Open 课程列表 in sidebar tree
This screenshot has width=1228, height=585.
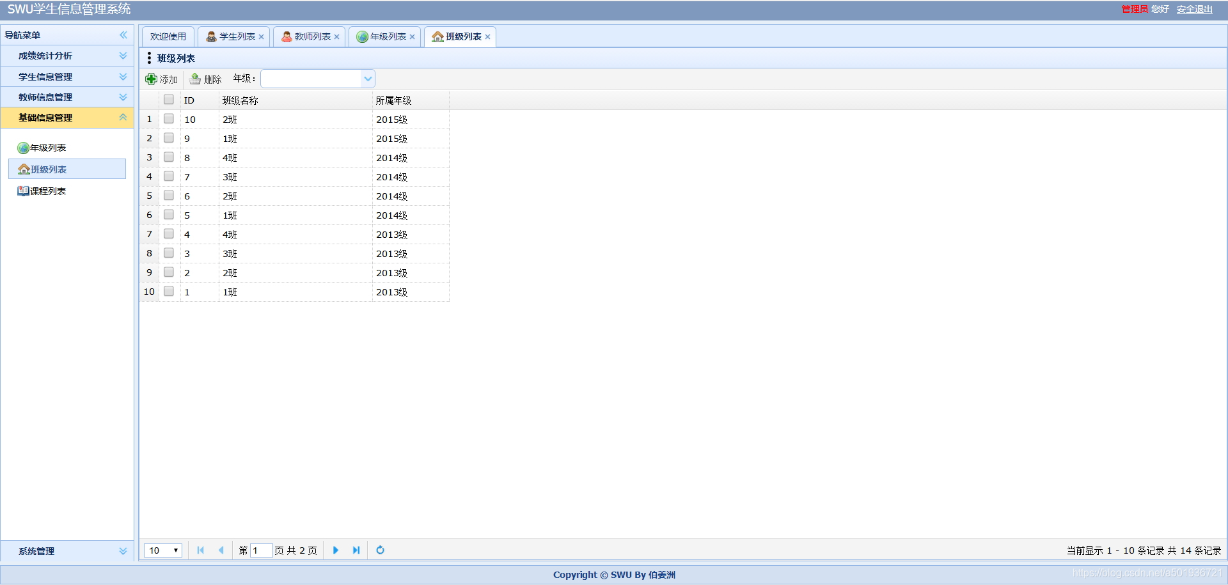pyautogui.click(x=42, y=191)
